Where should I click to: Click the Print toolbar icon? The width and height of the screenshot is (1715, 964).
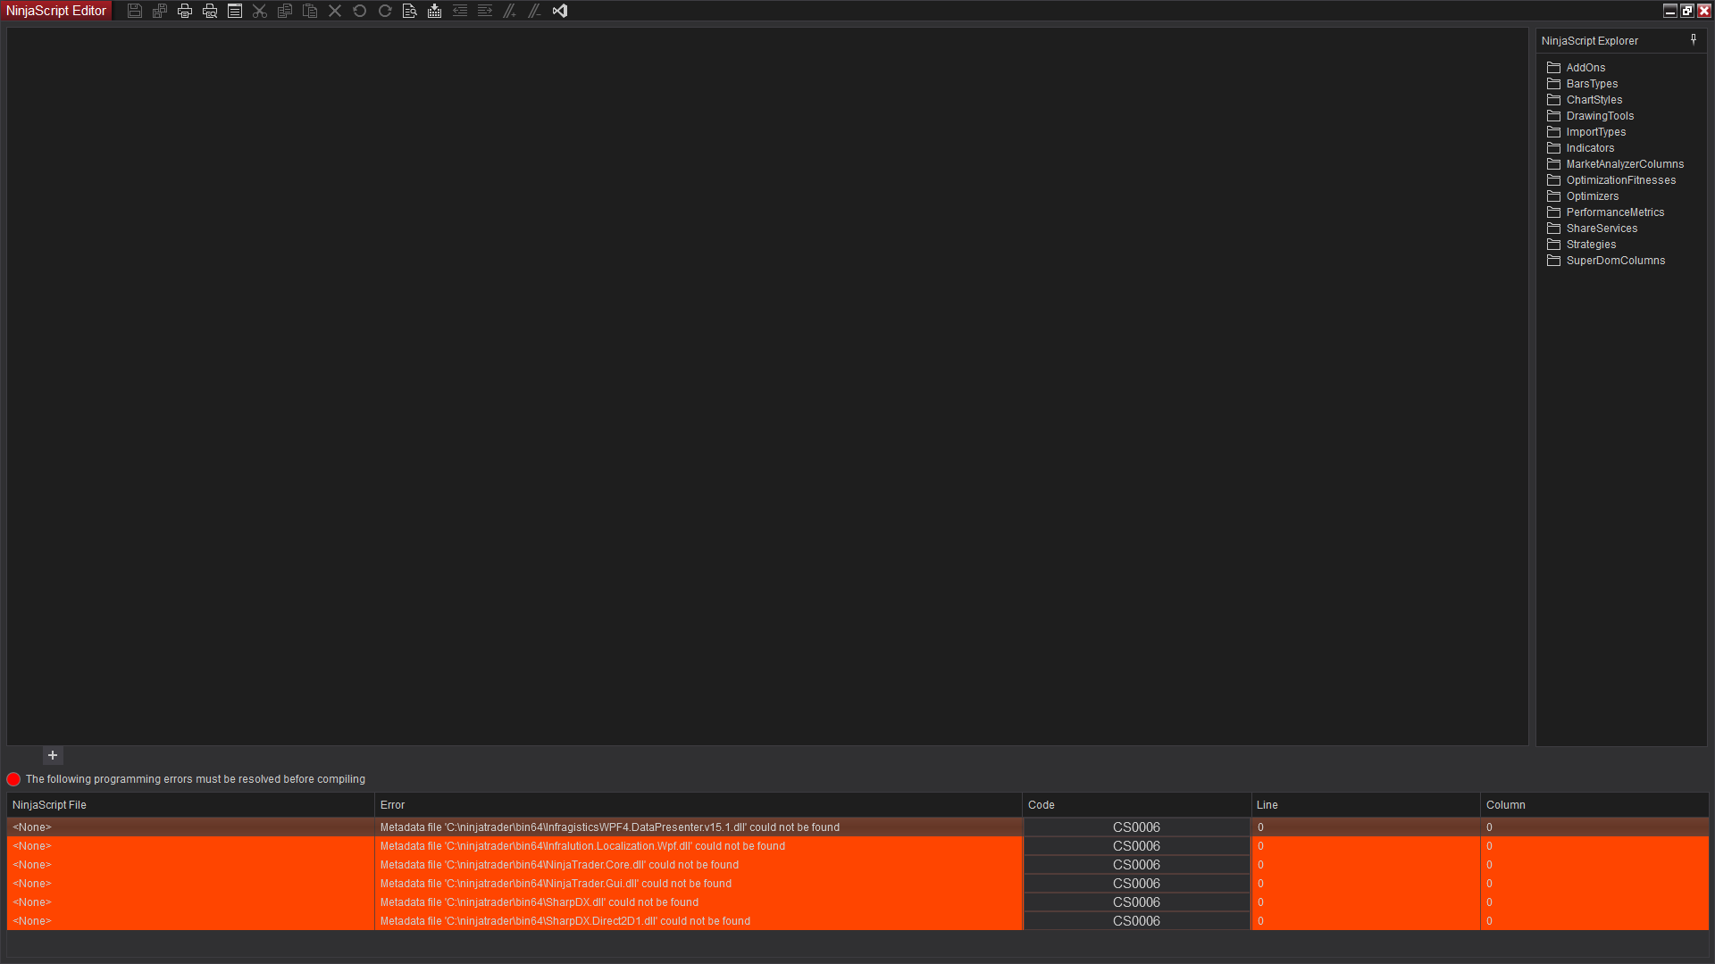[x=185, y=11]
